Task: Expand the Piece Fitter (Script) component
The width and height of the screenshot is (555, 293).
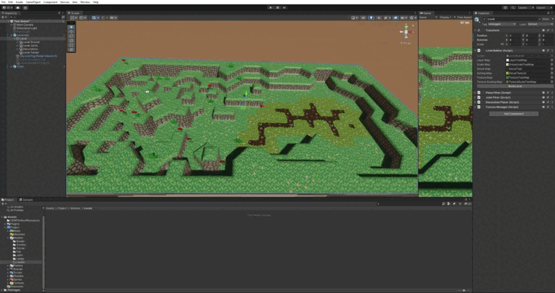Action: 475,93
